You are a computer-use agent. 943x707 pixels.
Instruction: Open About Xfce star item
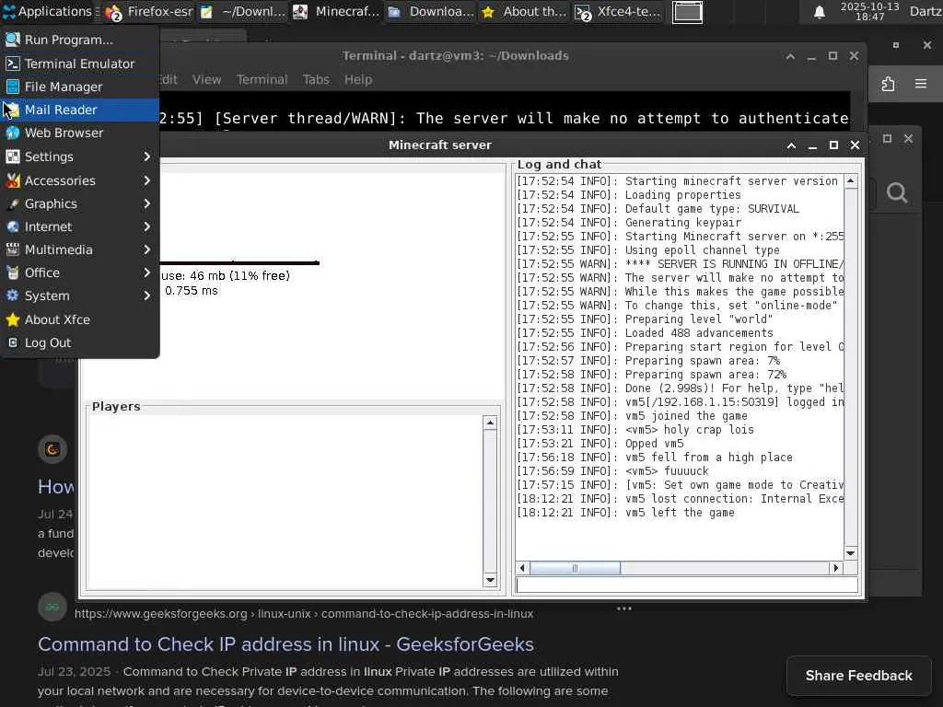pyautogui.click(x=57, y=319)
